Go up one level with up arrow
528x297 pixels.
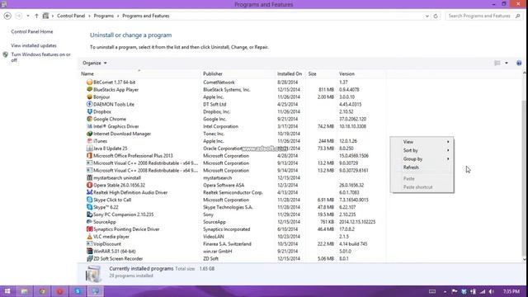tap(36, 16)
